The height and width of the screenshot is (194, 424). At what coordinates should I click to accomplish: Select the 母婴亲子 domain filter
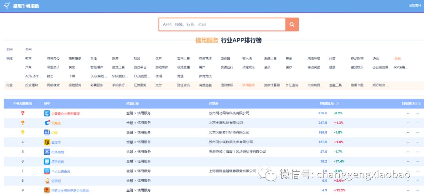tap(53, 68)
